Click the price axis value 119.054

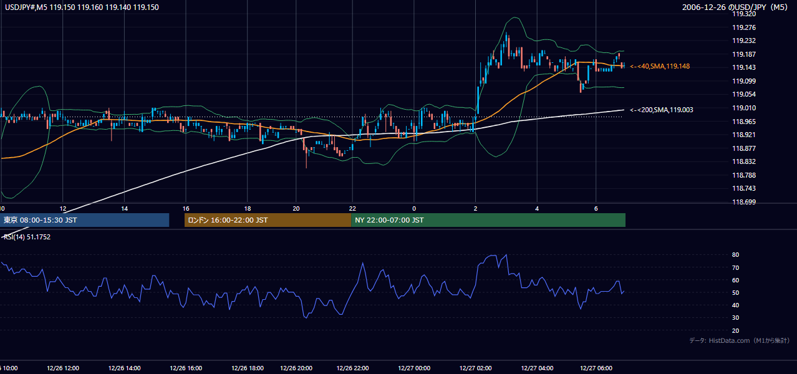[745, 94]
